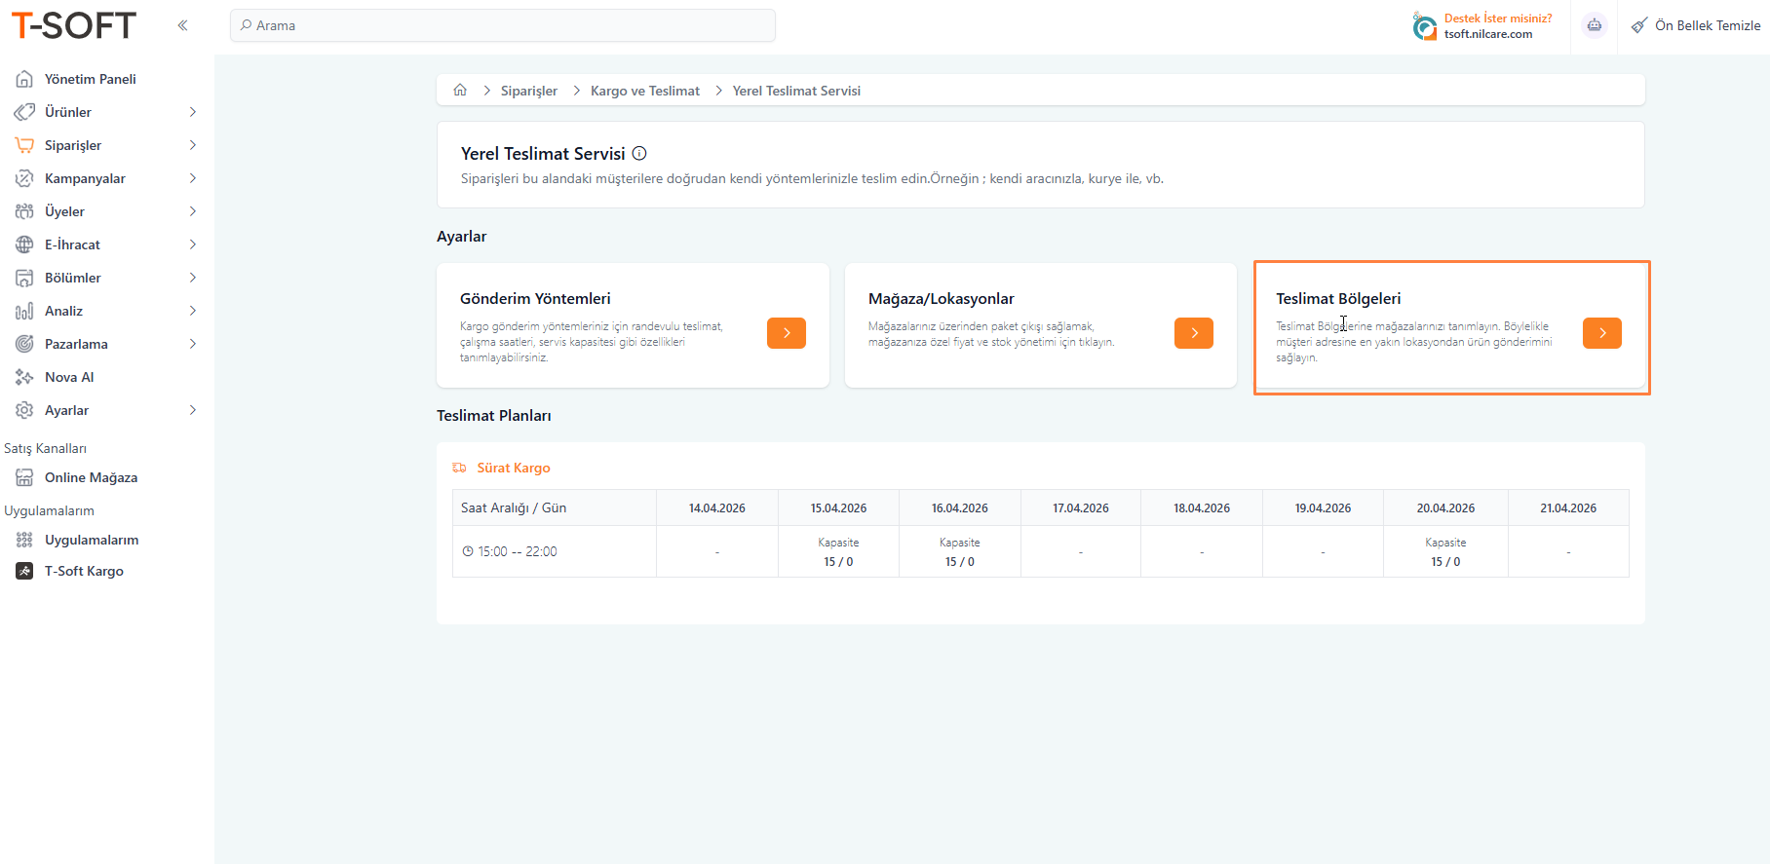Image resolution: width=1770 pixels, height=864 pixels.
Task: Click the Nova AI sparkle icon
Action: click(x=24, y=377)
